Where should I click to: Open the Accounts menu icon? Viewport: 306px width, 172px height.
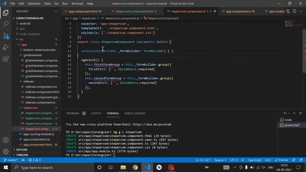pos(6,140)
